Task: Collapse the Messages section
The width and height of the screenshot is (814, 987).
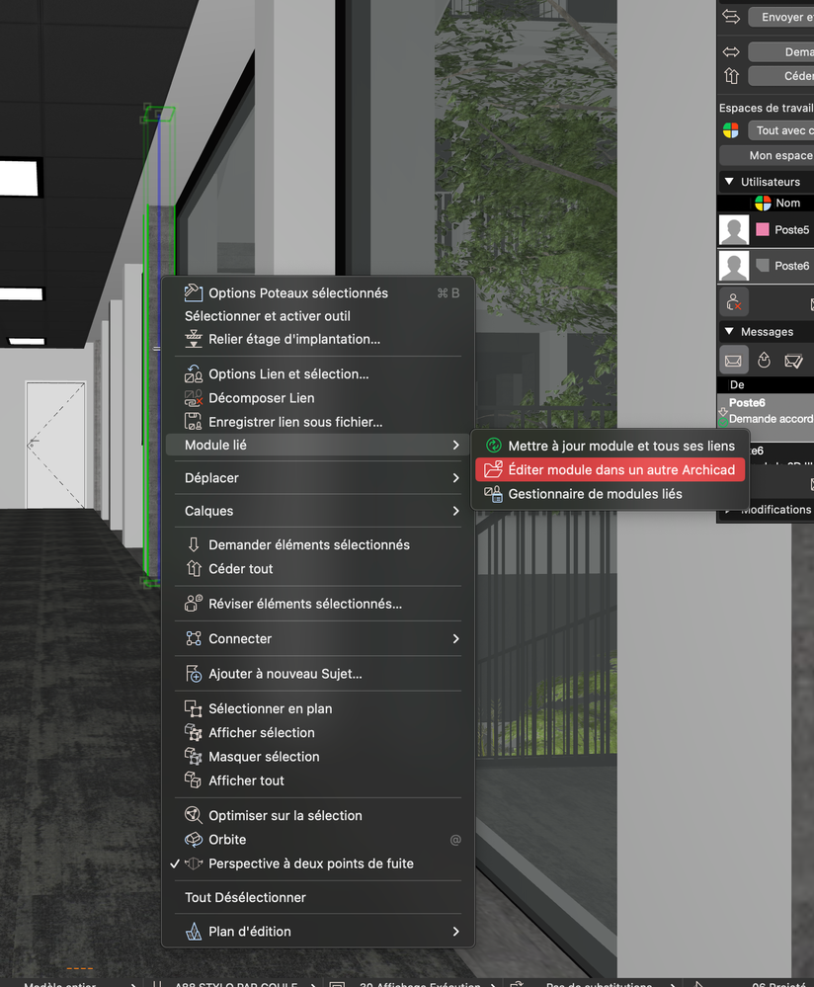Action: tap(726, 331)
